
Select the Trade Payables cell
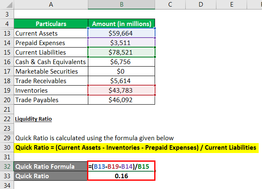coord(51,100)
